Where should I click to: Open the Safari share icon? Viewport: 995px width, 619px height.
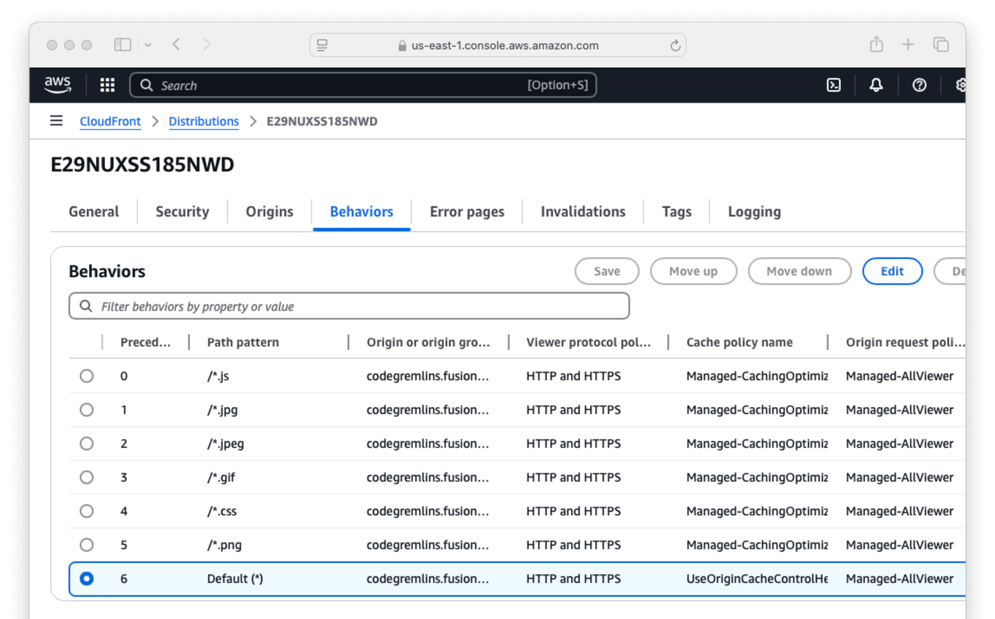pyautogui.click(x=877, y=44)
